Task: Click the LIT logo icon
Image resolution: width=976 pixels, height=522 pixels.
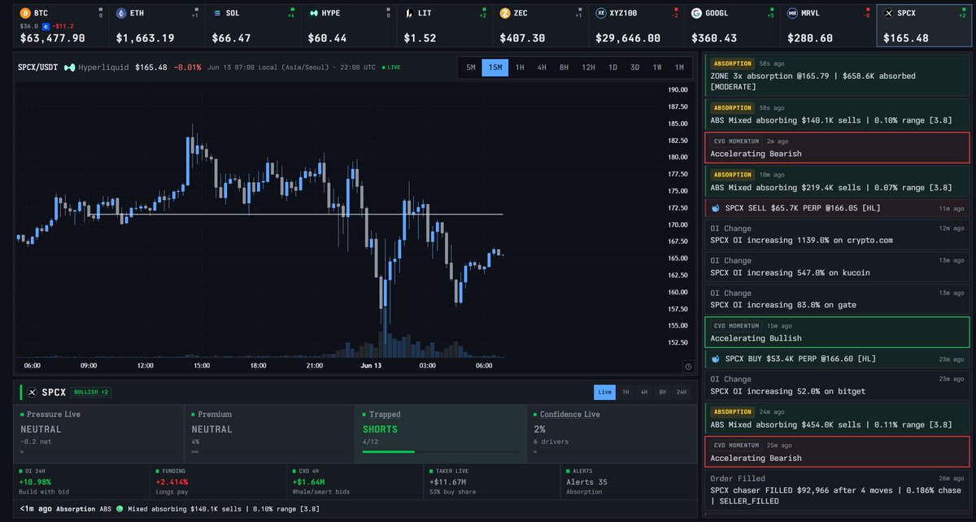Action: tap(409, 14)
